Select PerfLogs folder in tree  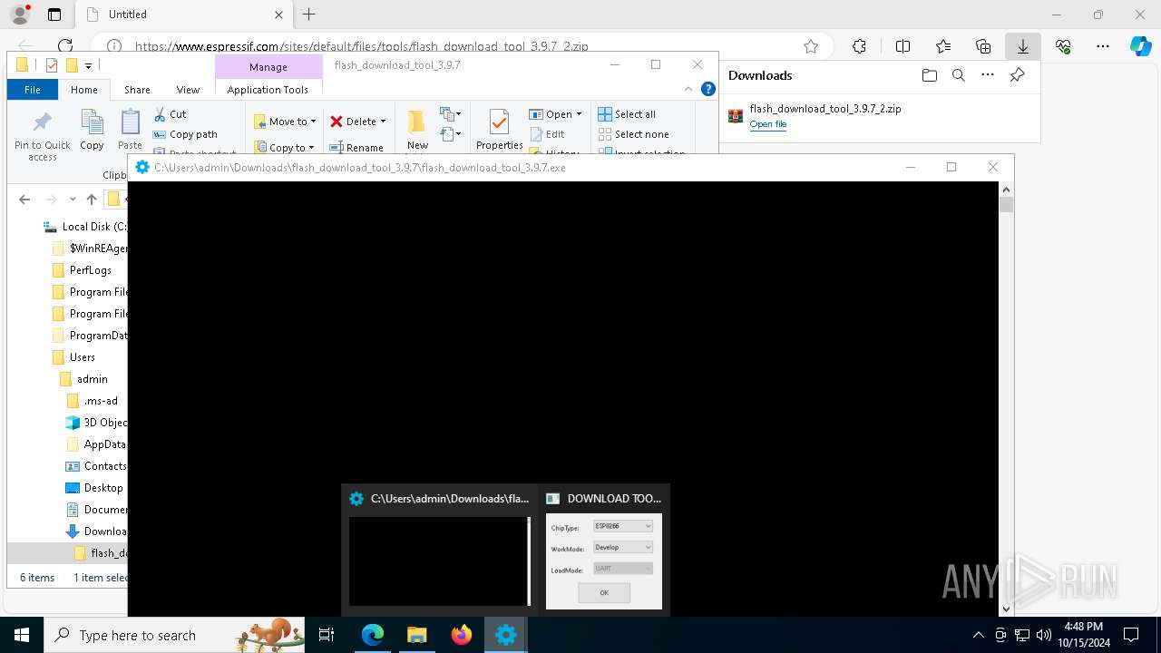tap(90, 270)
